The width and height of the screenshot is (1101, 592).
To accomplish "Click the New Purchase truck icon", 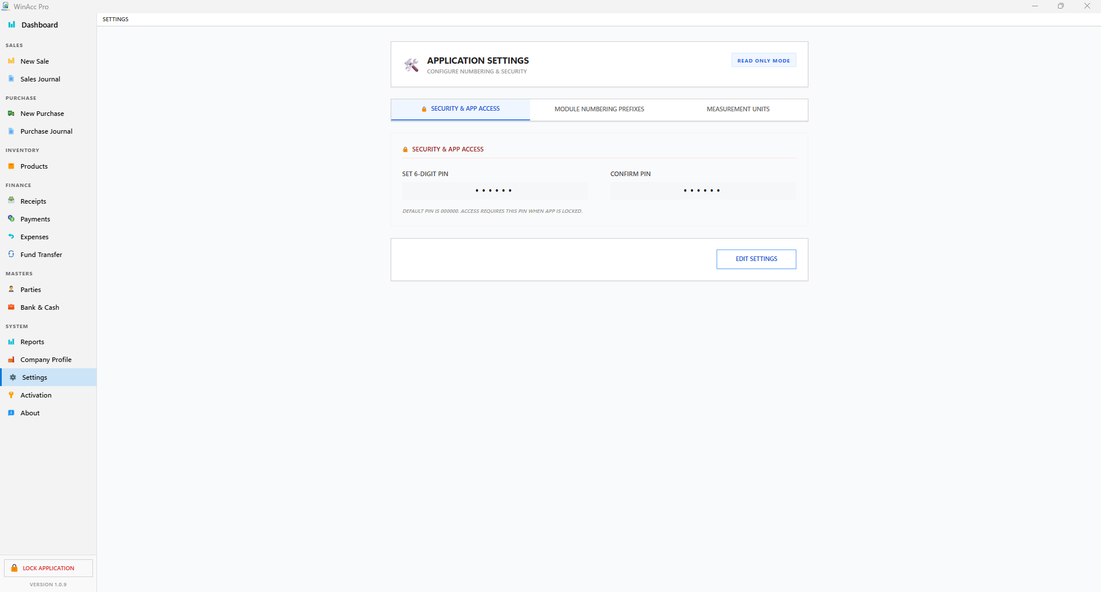I will click(x=11, y=113).
